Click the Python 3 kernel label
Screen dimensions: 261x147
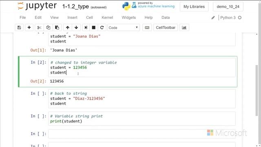pos(228,18)
